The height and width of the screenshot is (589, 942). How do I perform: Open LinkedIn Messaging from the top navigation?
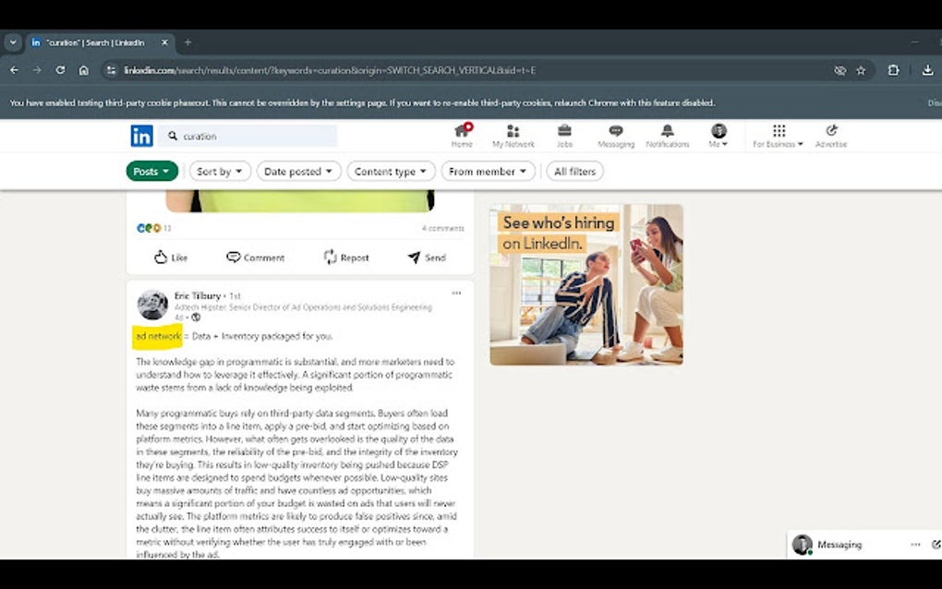tap(615, 136)
